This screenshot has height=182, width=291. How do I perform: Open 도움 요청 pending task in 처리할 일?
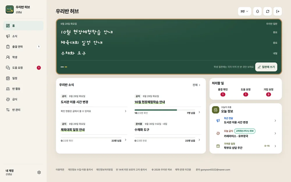point(246,92)
